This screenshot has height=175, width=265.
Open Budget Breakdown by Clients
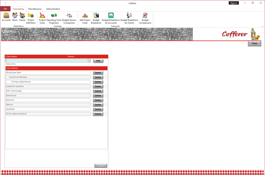[x=129, y=18]
